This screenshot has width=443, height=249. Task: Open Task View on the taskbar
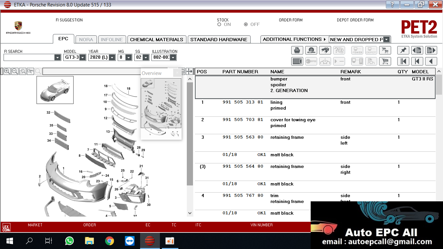click(x=49, y=241)
